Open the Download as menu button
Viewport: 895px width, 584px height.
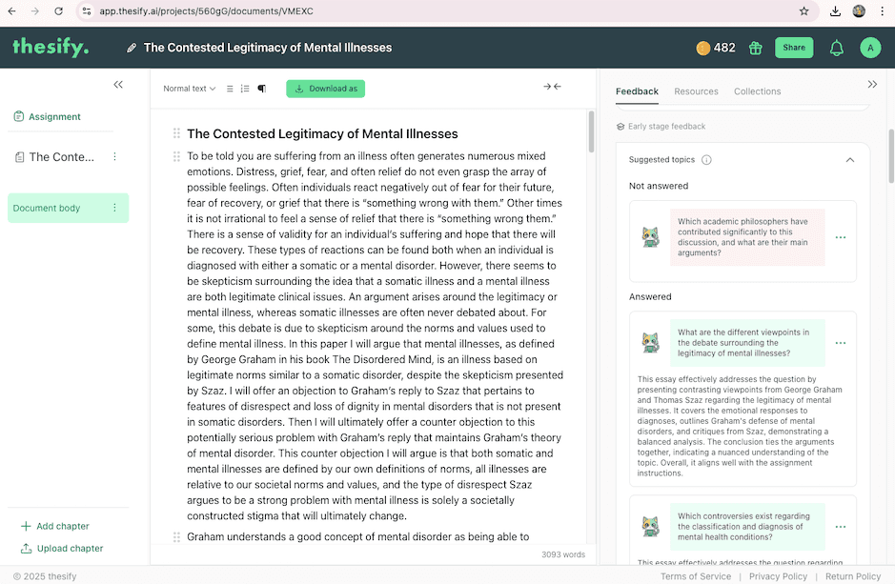pyautogui.click(x=327, y=88)
